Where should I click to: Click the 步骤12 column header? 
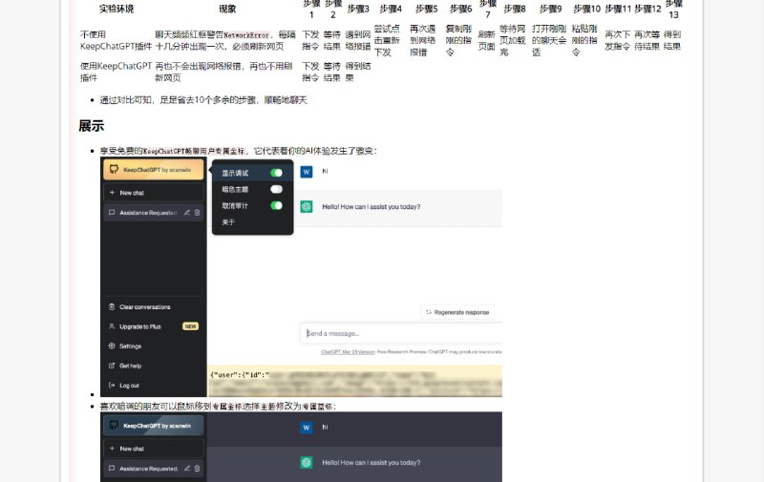647,9
